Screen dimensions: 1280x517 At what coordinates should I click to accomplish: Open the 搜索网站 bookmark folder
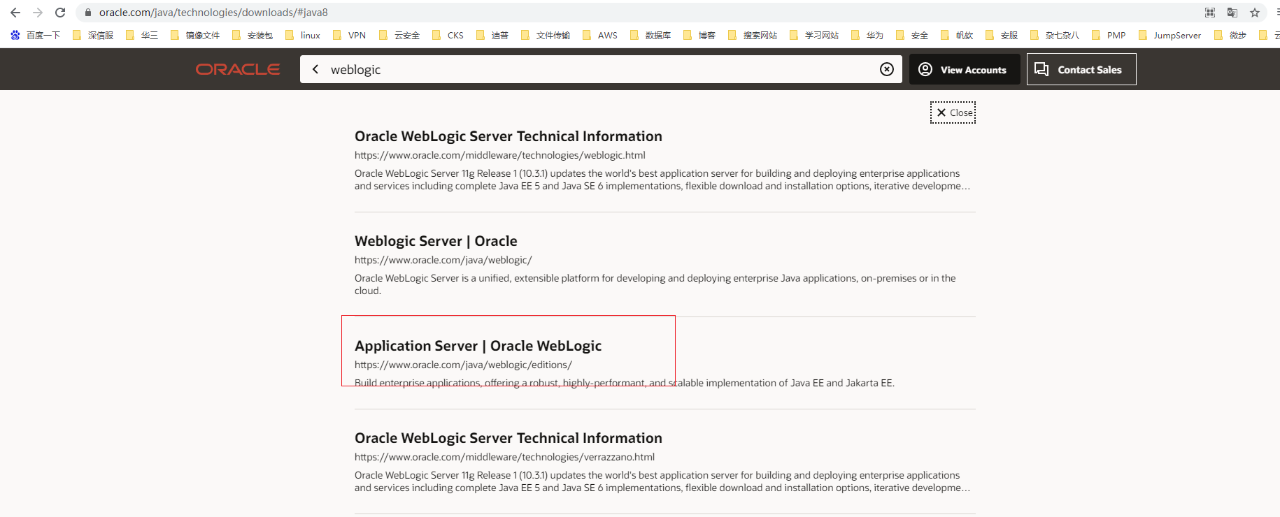point(753,35)
